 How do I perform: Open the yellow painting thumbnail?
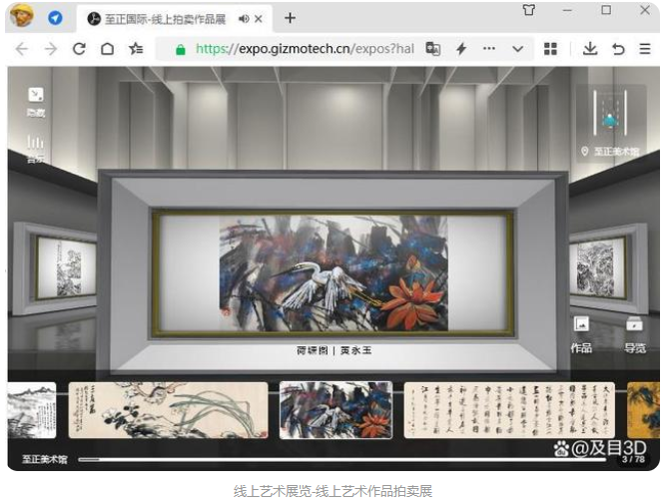point(643,410)
